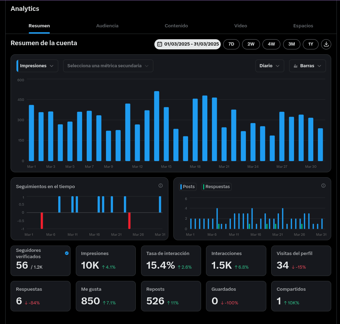Click calendar icon in date range selector
The image size is (340, 324).
[160, 44]
